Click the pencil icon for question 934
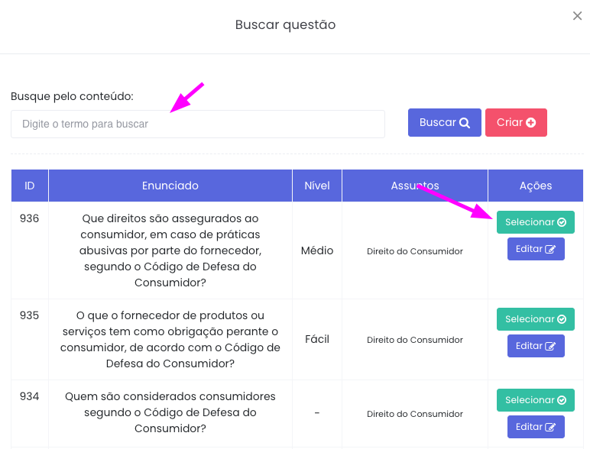 tap(550, 428)
